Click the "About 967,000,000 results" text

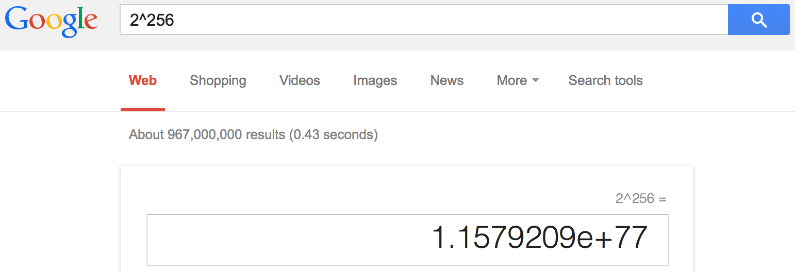point(207,135)
